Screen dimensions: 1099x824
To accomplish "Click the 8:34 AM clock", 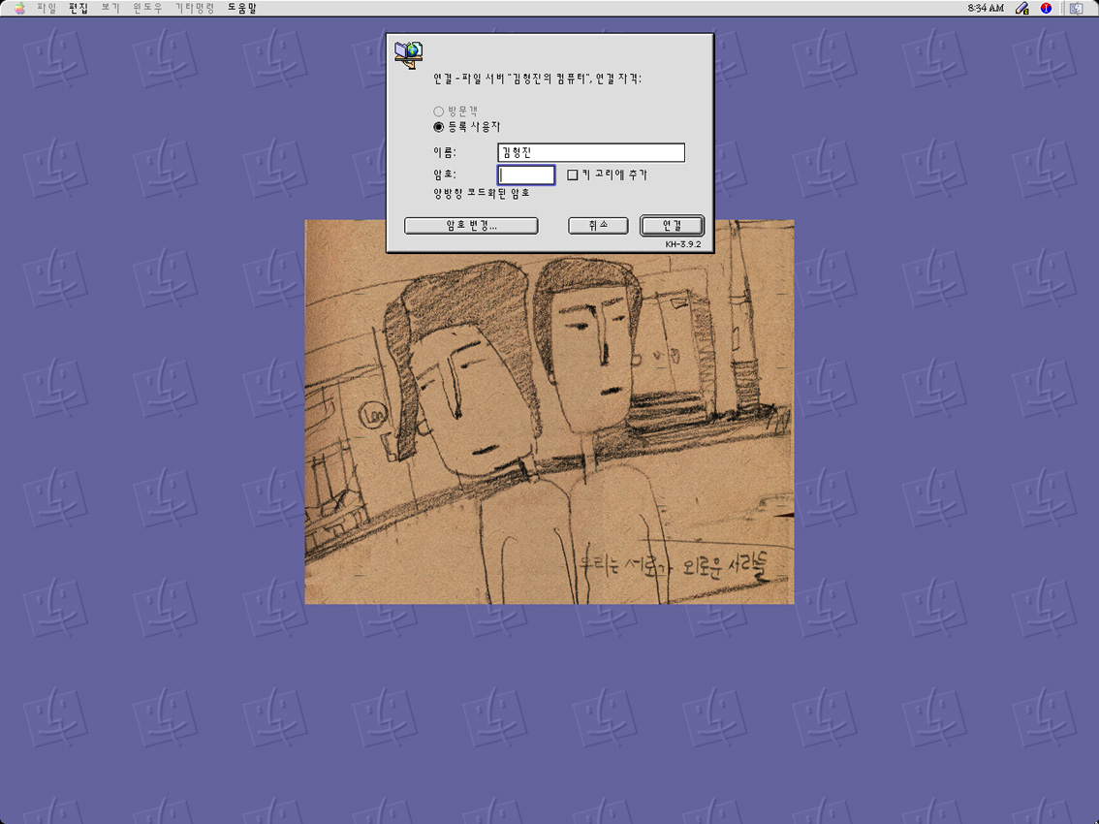I will [986, 9].
